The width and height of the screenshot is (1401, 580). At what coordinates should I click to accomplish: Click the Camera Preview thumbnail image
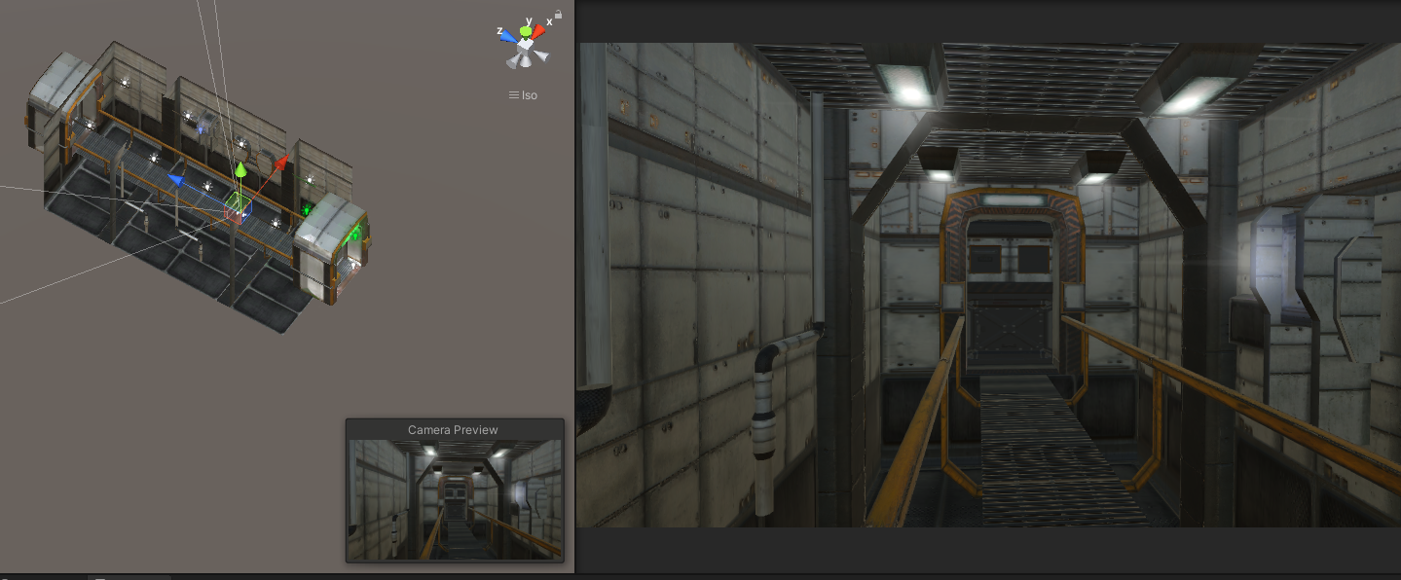[455, 499]
